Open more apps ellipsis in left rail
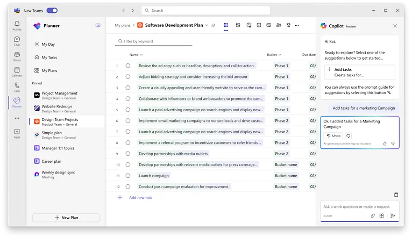 (17, 118)
